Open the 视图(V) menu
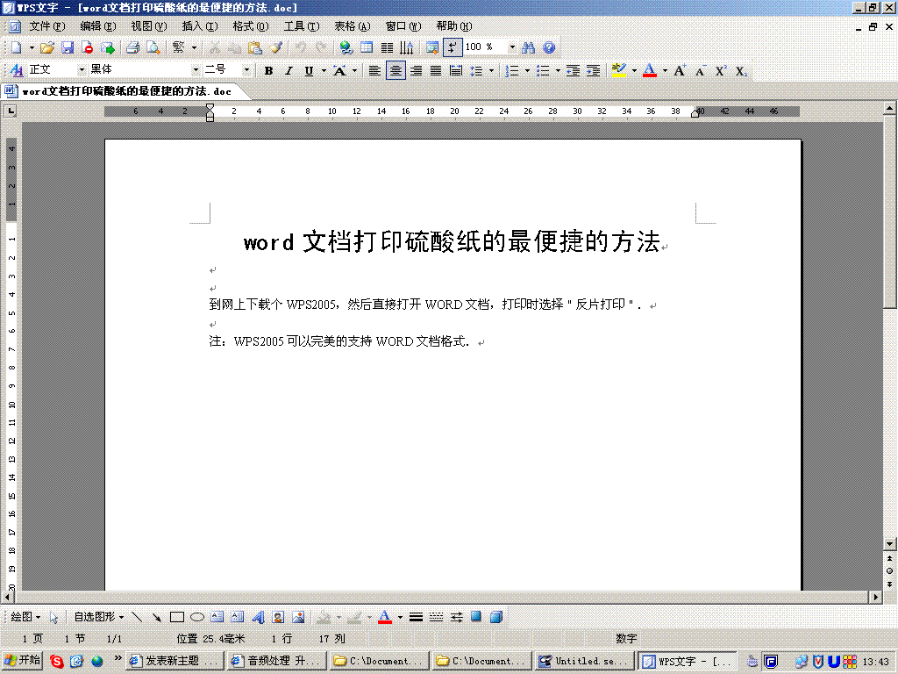Image resolution: width=898 pixels, height=674 pixels. coord(149,26)
